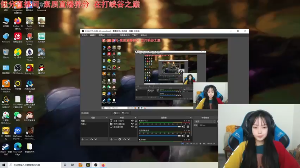The height and width of the screenshot is (168, 300).
Task: Move the scene down with the arrow
Action: pos(96,139)
